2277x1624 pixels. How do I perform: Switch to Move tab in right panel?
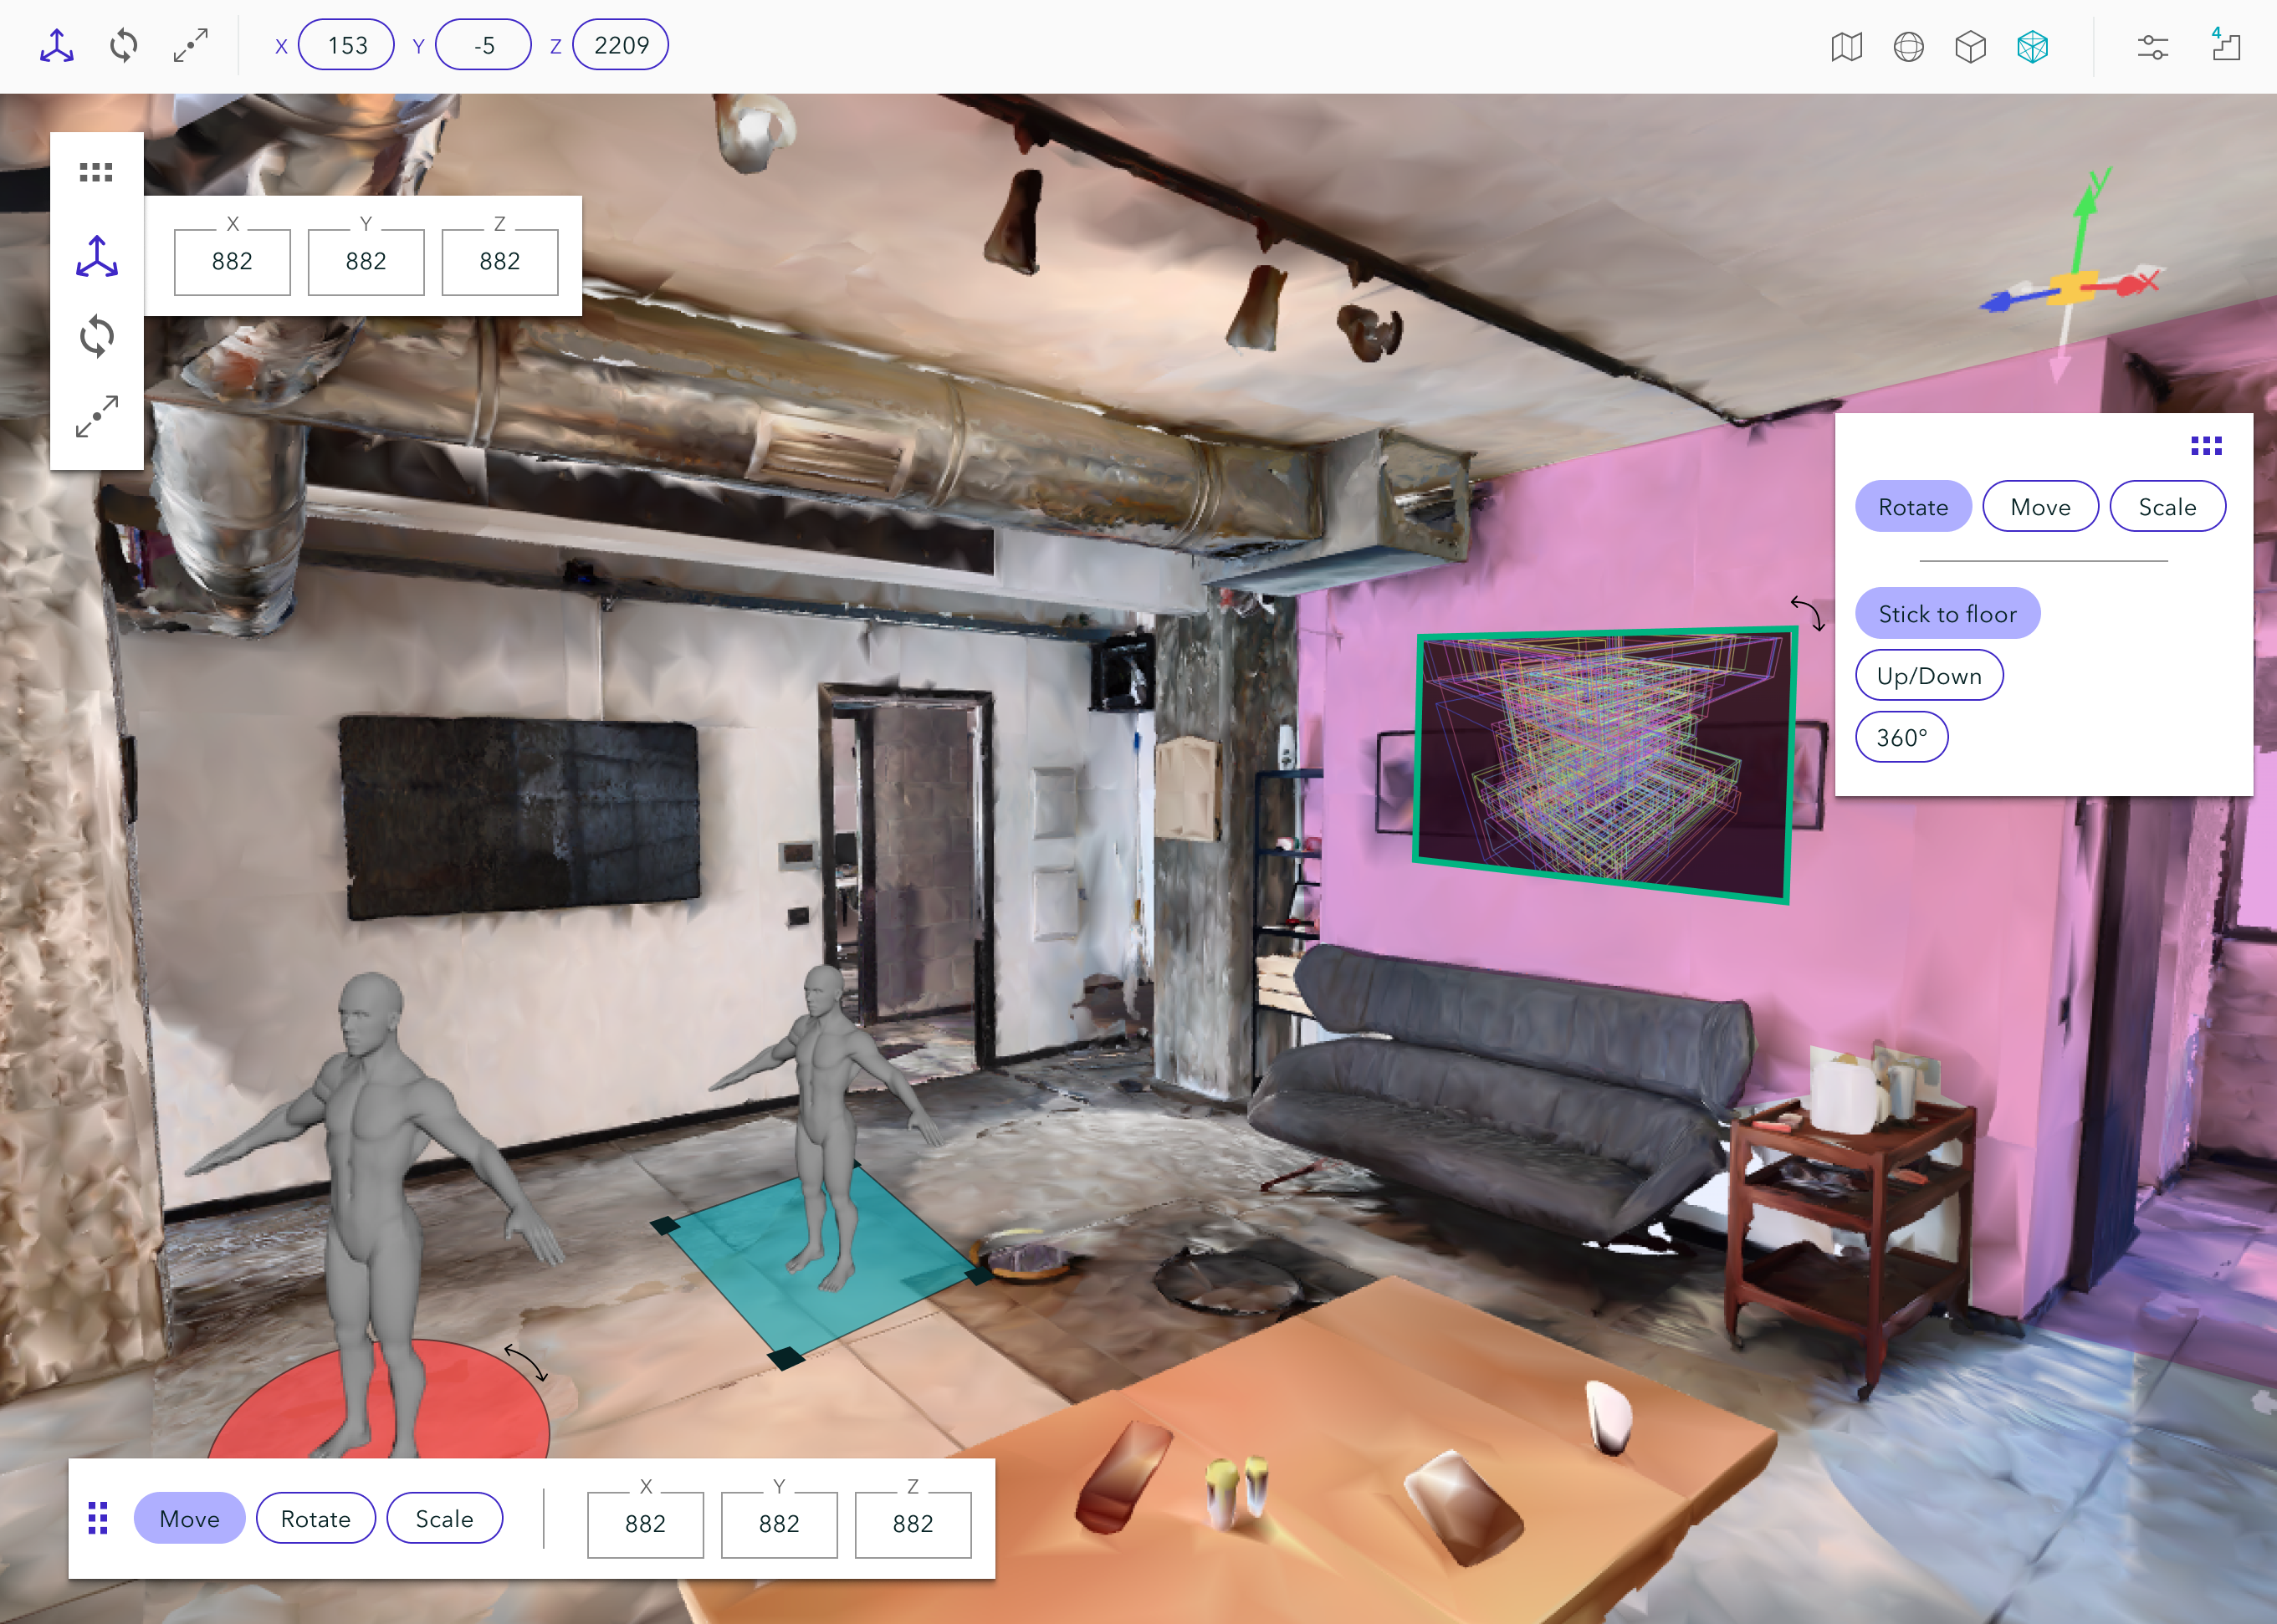coord(2040,506)
